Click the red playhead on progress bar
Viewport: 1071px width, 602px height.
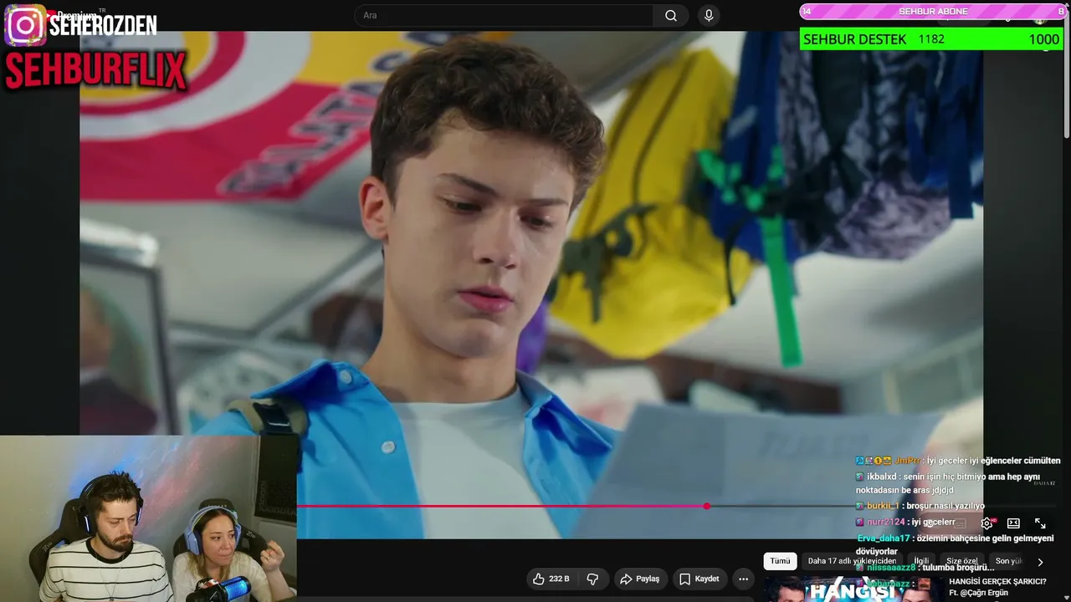(x=707, y=506)
